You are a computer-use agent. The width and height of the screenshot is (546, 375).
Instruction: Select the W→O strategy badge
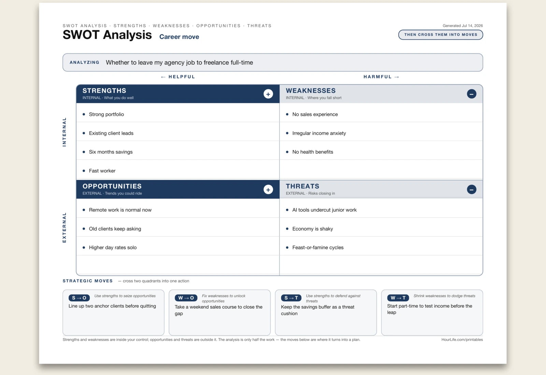point(186,298)
